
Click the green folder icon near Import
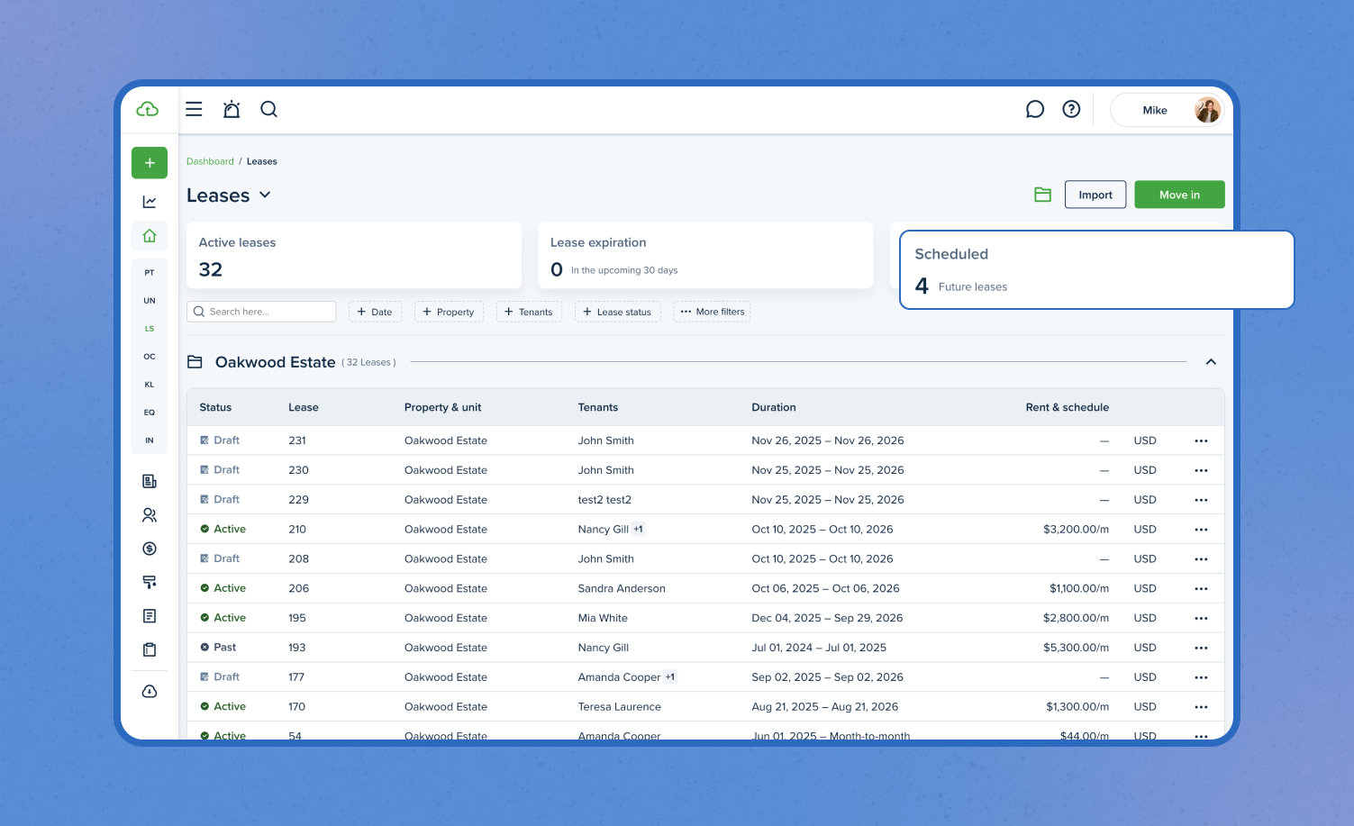tap(1042, 195)
